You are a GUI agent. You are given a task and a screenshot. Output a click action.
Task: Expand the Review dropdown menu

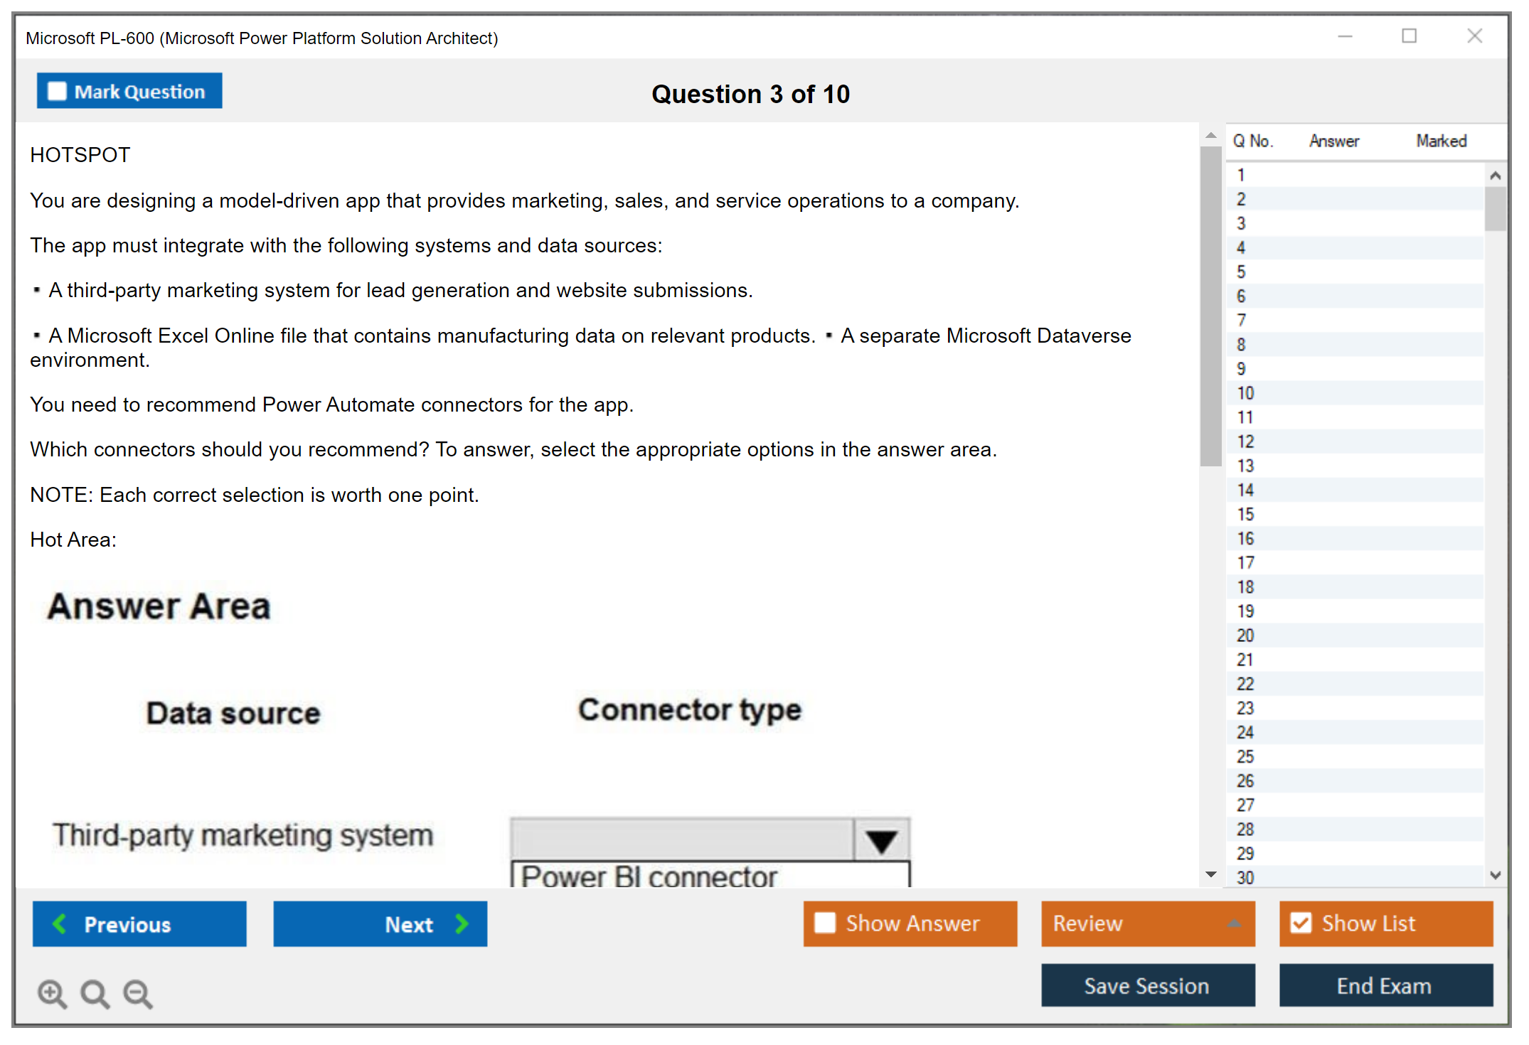point(1234,923)
